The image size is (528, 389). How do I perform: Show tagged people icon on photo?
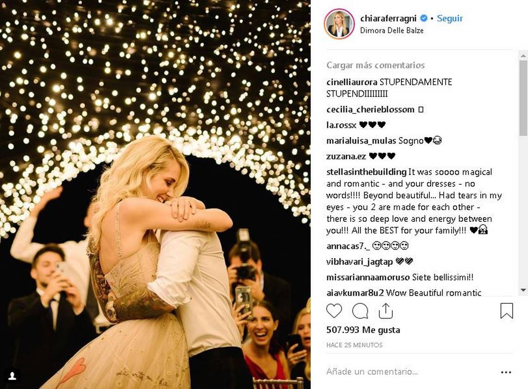click(12, 376)
